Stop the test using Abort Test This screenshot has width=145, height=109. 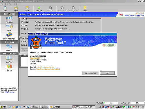pyautogui.click(x=50, y=9)
